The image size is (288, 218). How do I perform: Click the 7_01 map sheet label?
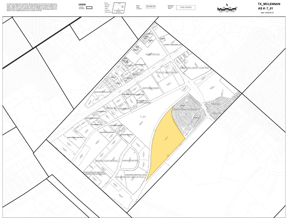click(x=143, y=117)
